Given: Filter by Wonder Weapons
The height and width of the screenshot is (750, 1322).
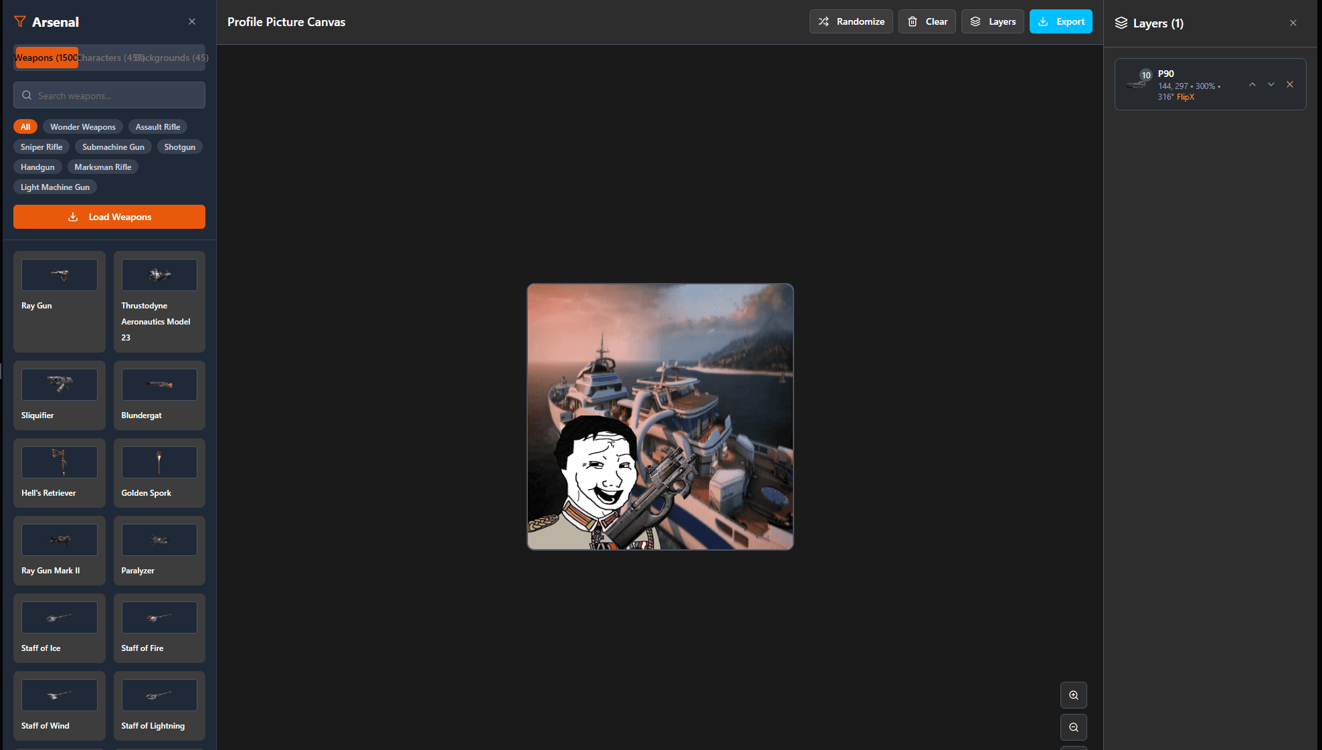Looking at the screenshot, I should pos(83,126).
